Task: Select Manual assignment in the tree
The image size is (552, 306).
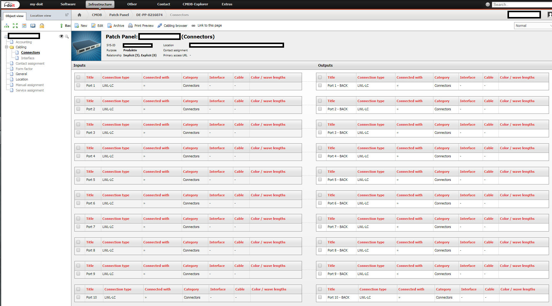Action: (x=30, y=85)
